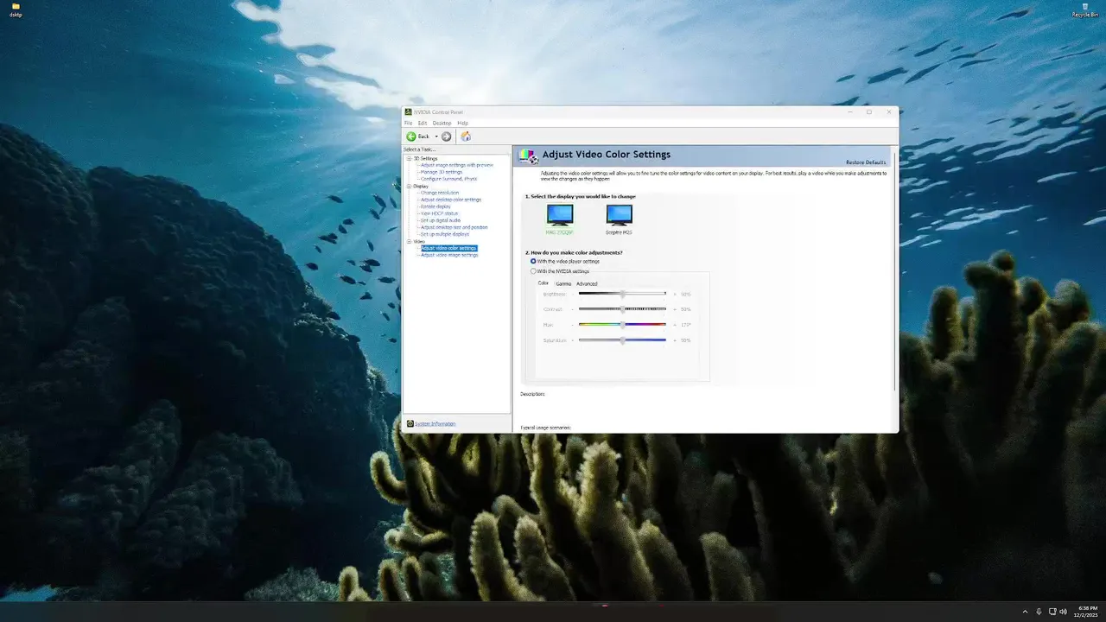The width and height of the screenshot is (1106, 622).
Task: Click the green Back arrow icon
Action: coord(411,136)
